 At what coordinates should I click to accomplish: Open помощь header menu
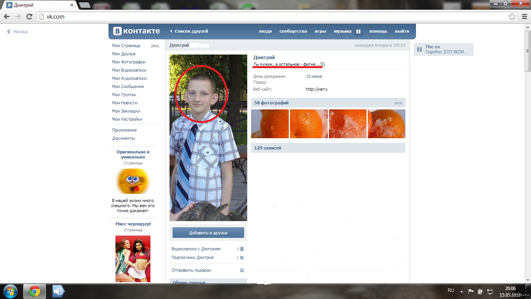click(378, 31)
